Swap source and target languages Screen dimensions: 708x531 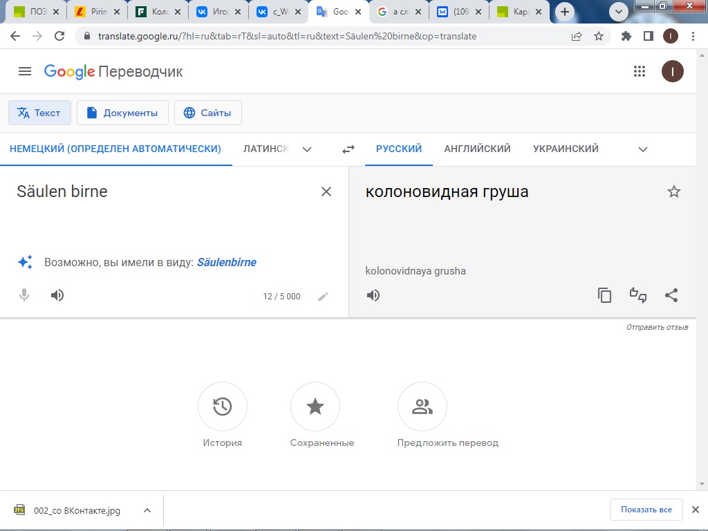[x=348, y=149]
